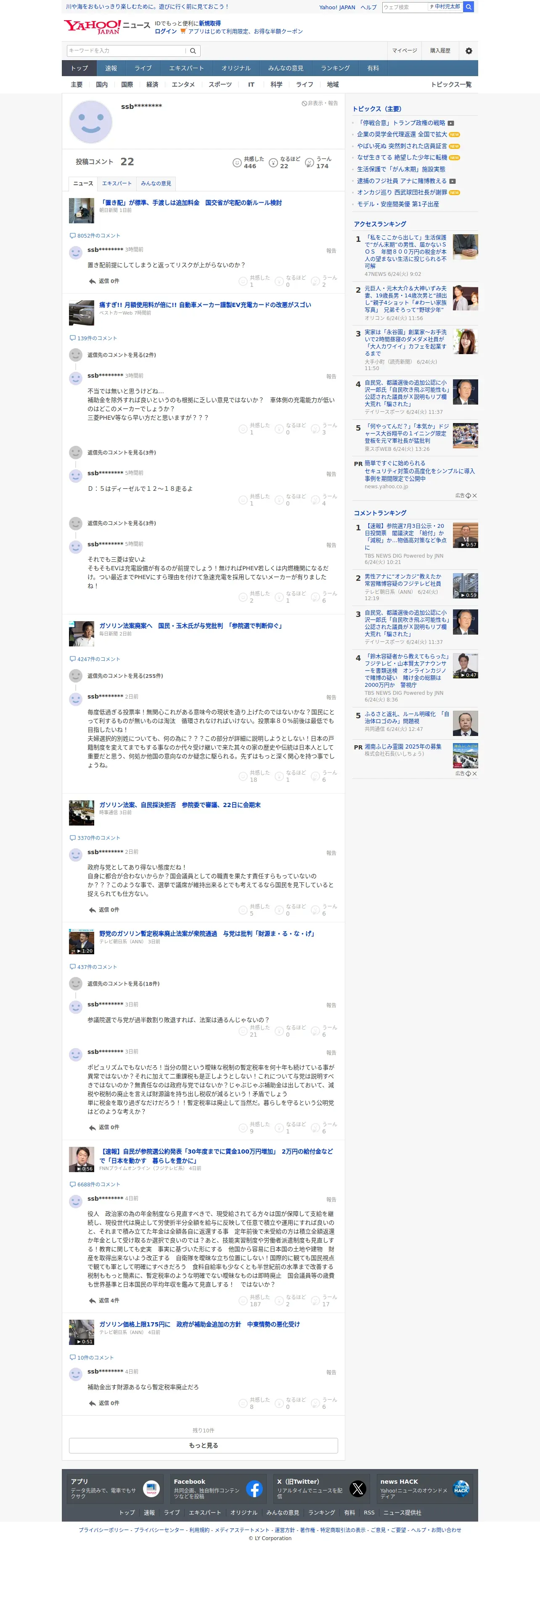Open the エキスパート navigation tab in blue bar

[186, 68]
